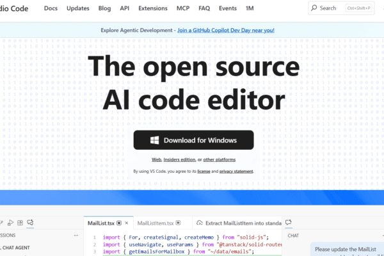The height and width of the screenshot is (256, 384).
Task: Click the license link
Action: 202,172
